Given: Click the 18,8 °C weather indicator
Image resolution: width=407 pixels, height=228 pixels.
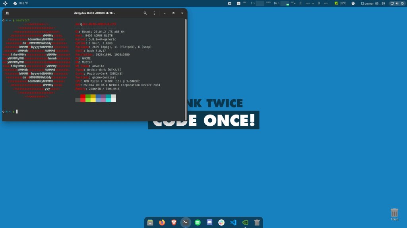Looking at the screenshot, I should (21, 3).
